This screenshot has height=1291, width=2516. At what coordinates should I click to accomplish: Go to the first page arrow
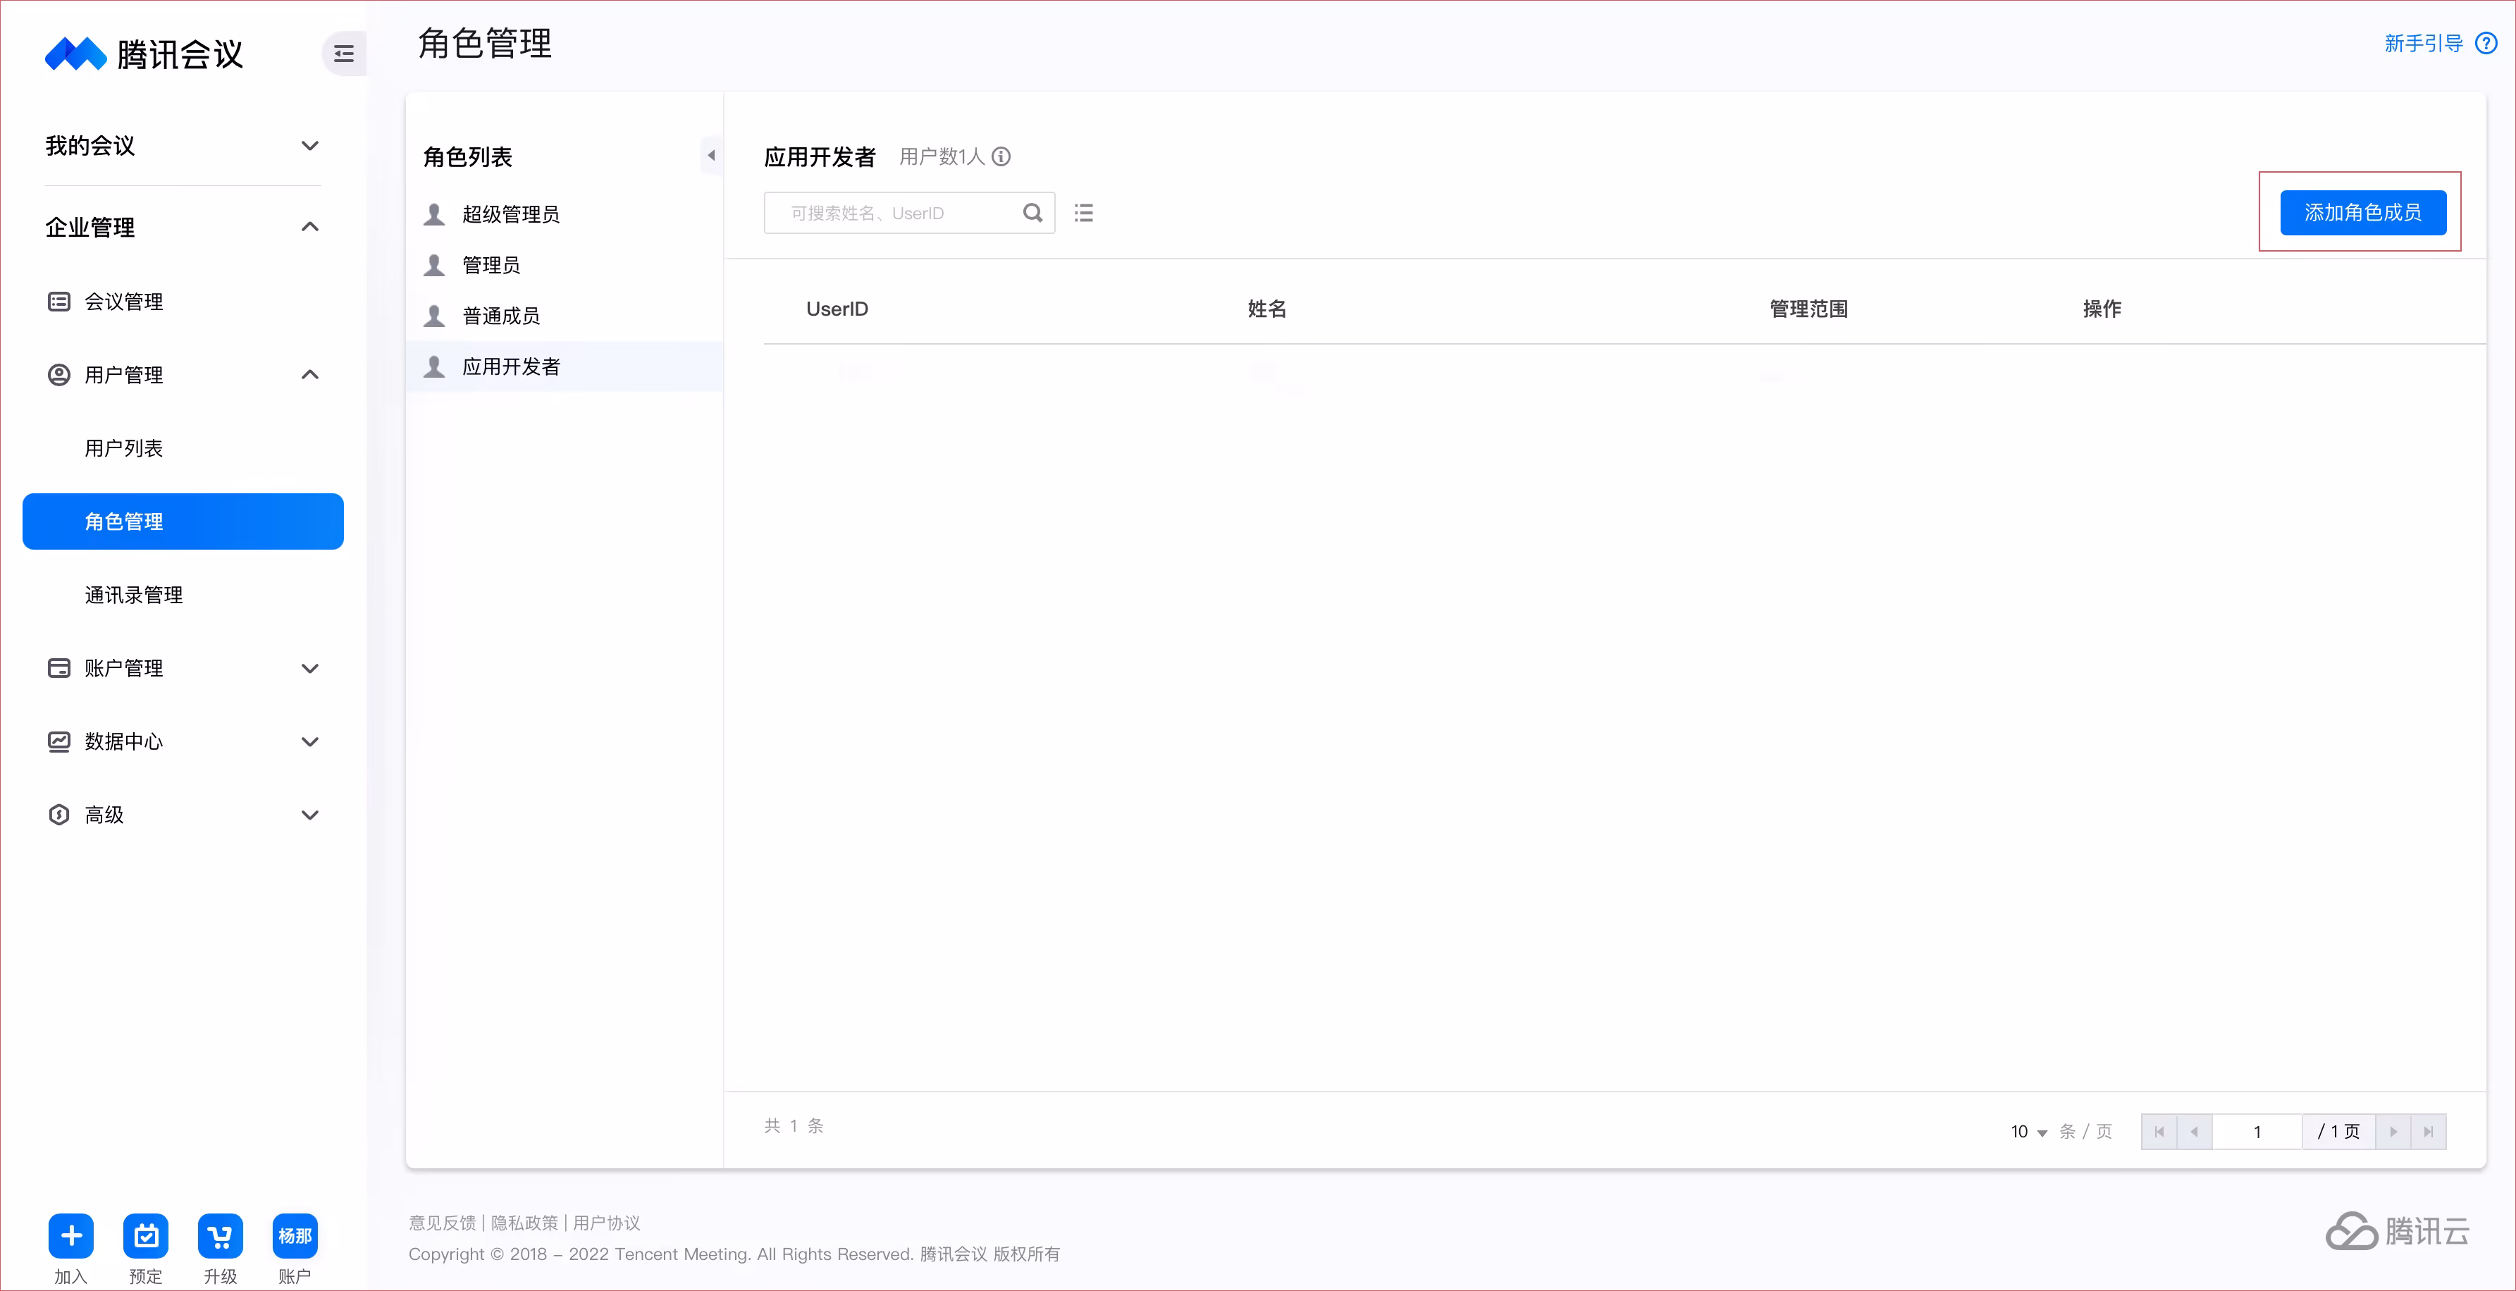[2159, 1132]
